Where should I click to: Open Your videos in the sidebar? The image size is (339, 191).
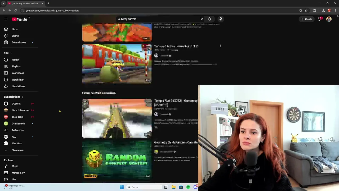click(19, 73)
